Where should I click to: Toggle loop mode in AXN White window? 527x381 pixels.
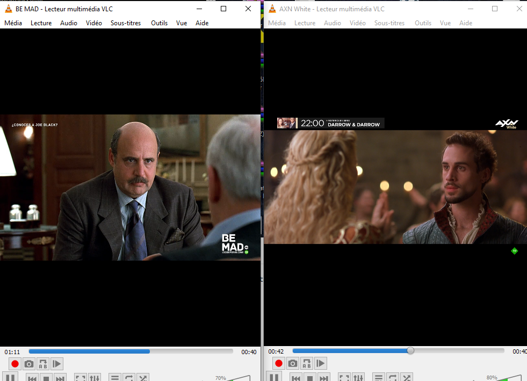coord(393,378)
